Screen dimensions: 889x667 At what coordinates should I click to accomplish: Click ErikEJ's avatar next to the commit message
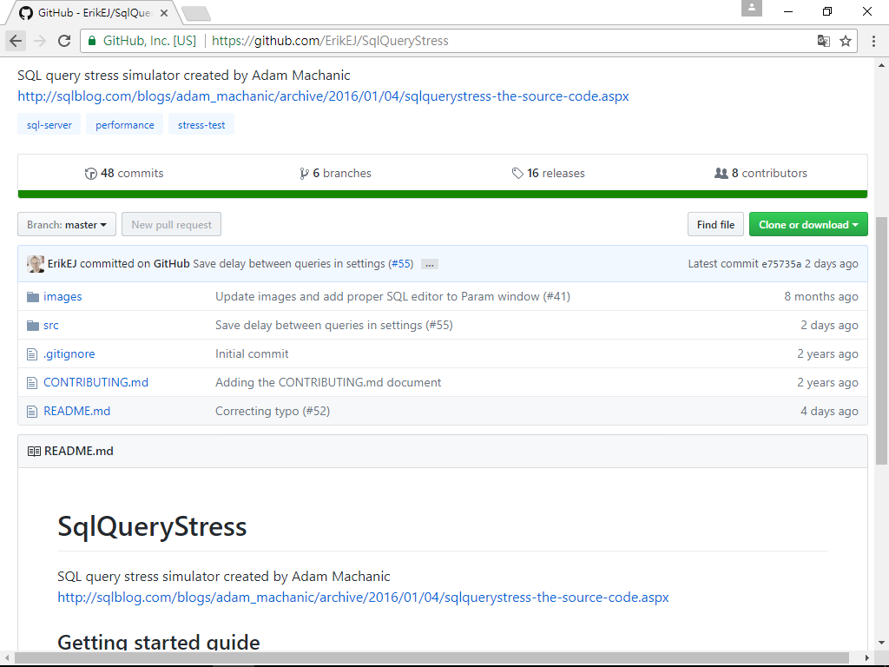pos(35,263)
